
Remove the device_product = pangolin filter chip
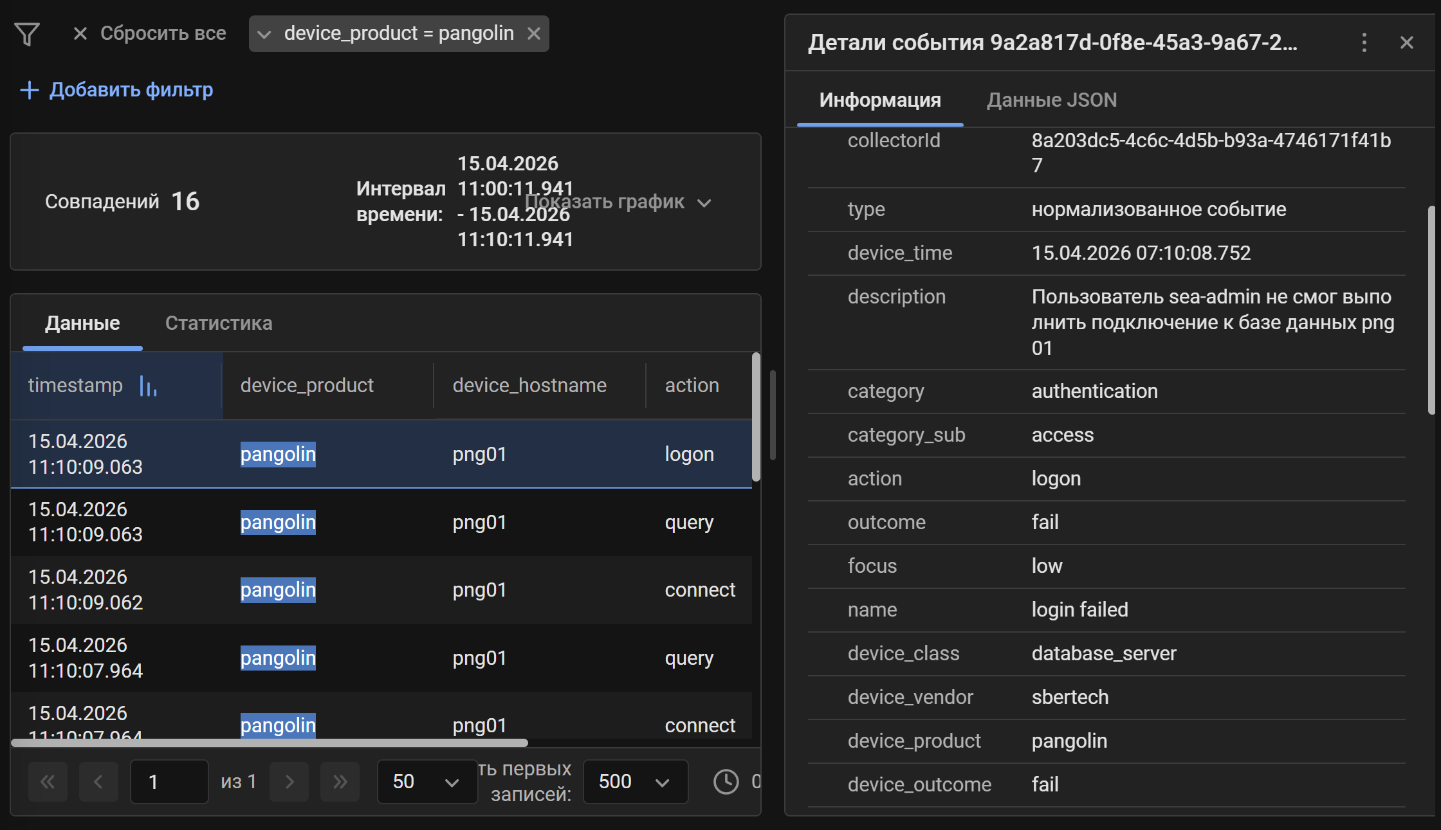[x=534, y=33]
